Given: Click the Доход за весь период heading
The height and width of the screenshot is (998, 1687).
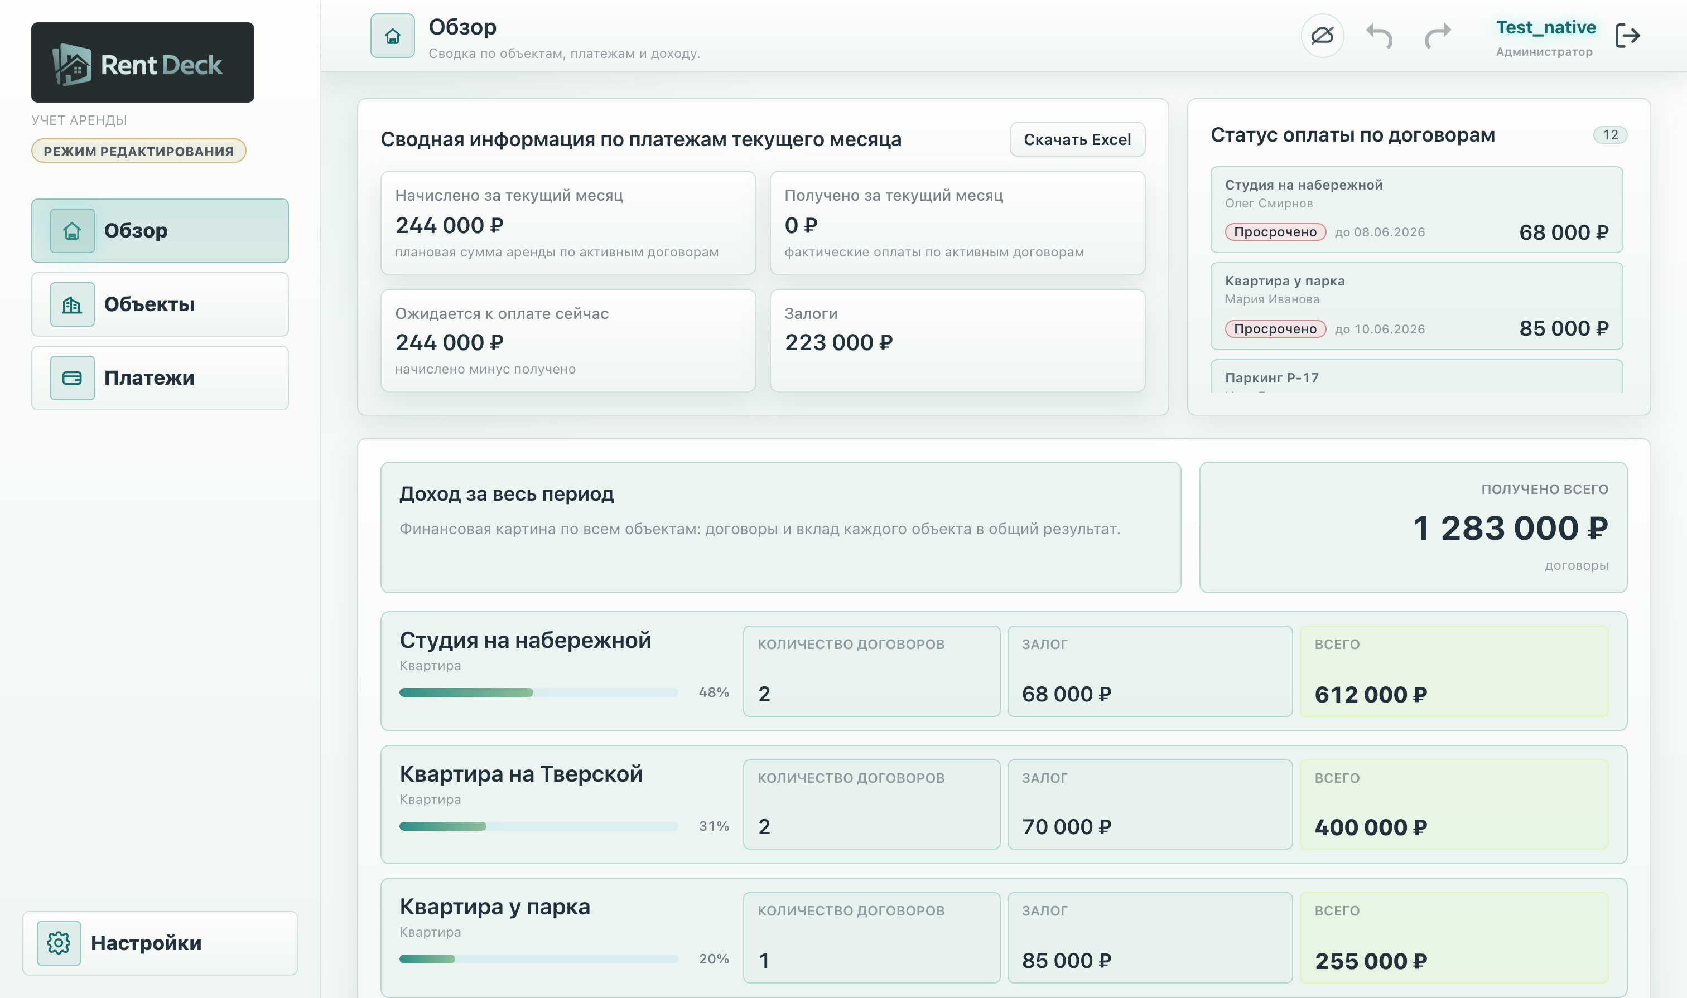Looking at the screenshot, I should pos(507,495).
